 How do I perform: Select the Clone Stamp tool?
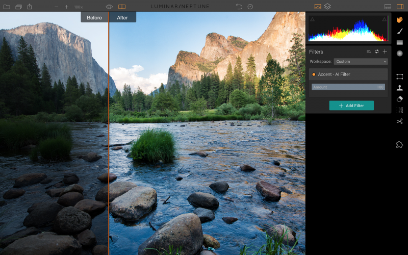click(400, 88)
